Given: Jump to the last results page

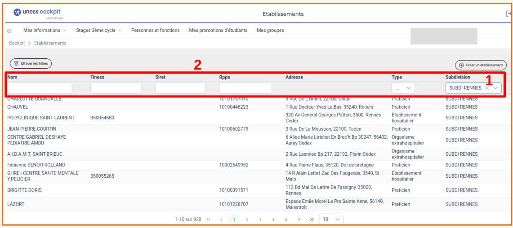Looking at the screenshot, I should click(312, 219).
